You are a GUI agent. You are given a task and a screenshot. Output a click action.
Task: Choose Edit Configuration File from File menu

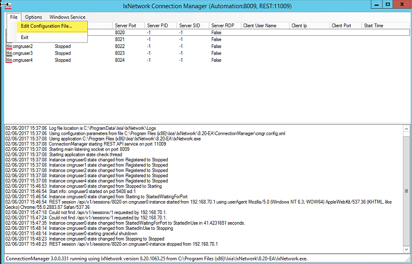pos(47,26)
